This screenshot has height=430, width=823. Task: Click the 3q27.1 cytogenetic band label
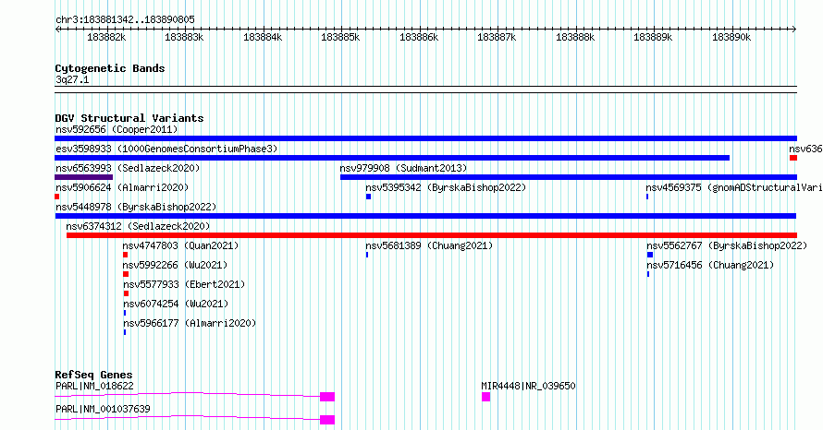72,80
